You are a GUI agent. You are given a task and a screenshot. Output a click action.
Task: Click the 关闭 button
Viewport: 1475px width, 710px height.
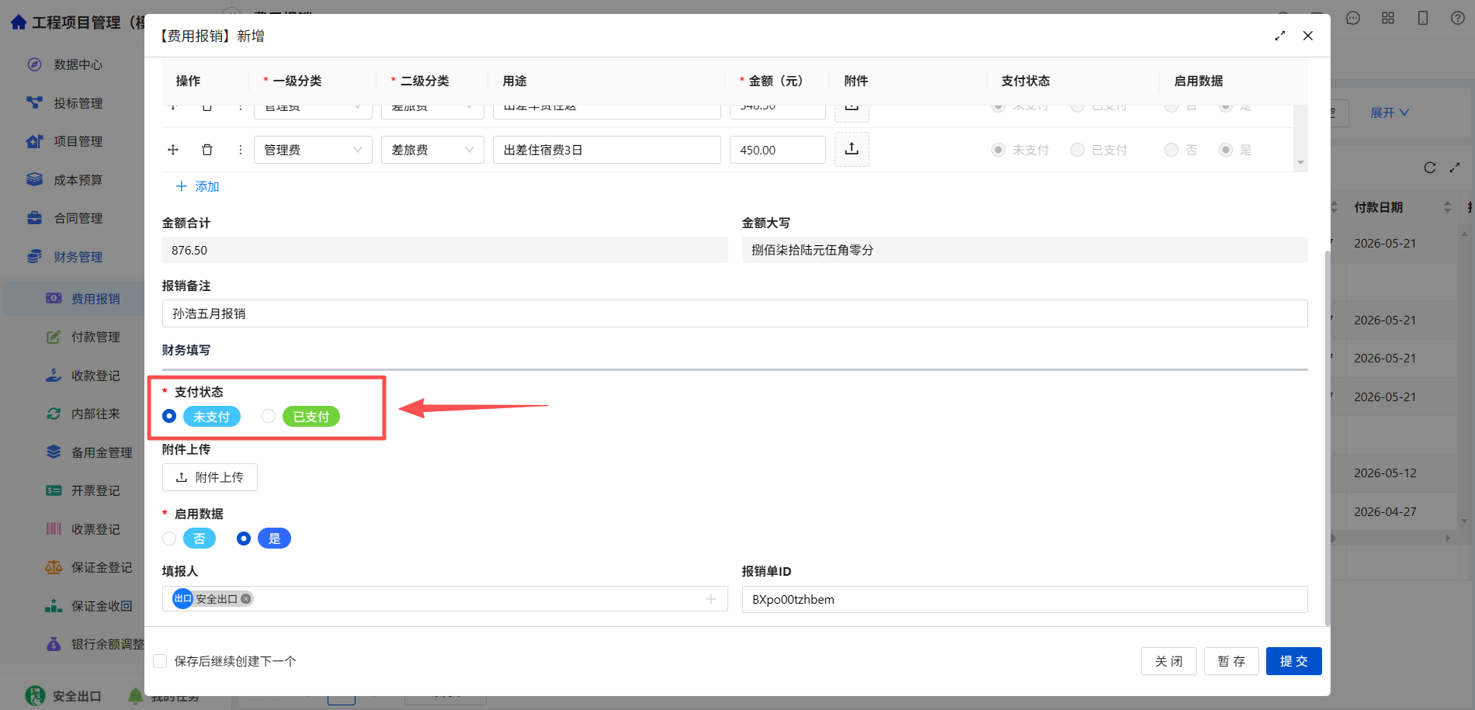pyautogui.click(x=1168, y=661)
